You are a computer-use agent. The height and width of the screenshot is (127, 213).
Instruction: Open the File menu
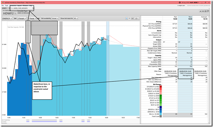click(2, 6)
